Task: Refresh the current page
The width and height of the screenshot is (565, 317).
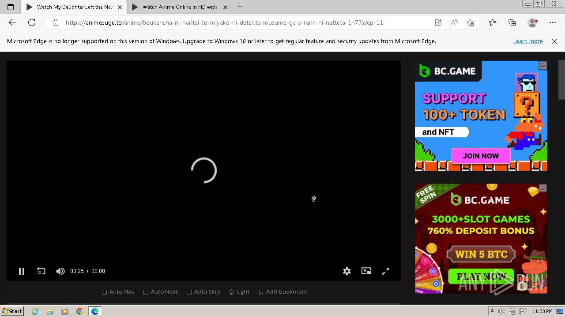Action: click(32, 22)
